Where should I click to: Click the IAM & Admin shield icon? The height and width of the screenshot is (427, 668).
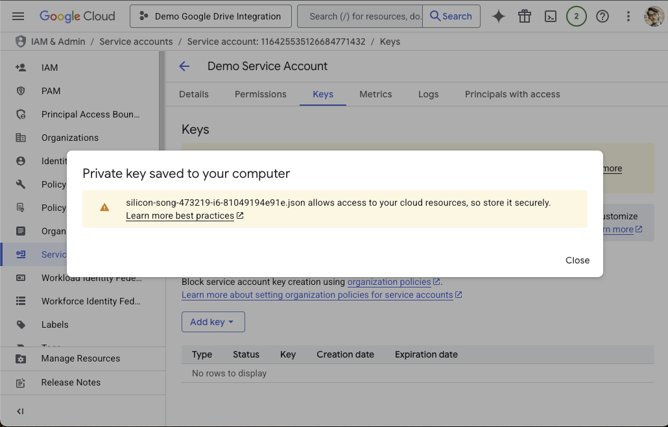pyautogui.click(x=21, y=42)
